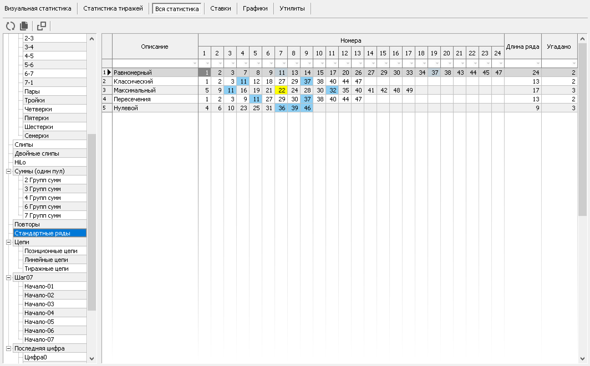Switch to the Графики tab

pyautogui.click(x=255, y=9)
